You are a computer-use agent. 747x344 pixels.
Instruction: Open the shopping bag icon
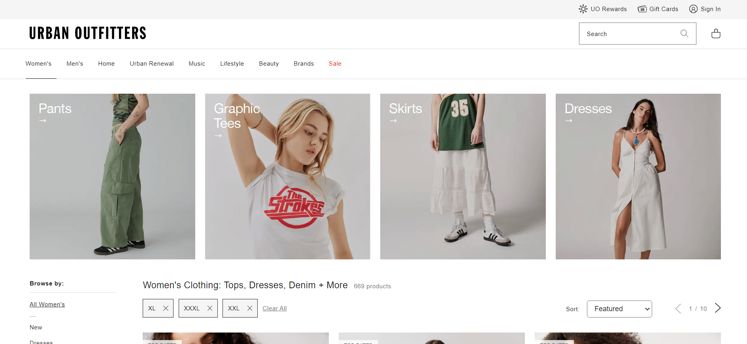click(x=716, y=34)
